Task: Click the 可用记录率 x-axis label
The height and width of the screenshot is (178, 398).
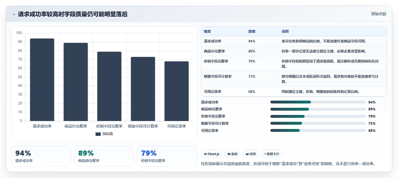Action: (177, 126)
